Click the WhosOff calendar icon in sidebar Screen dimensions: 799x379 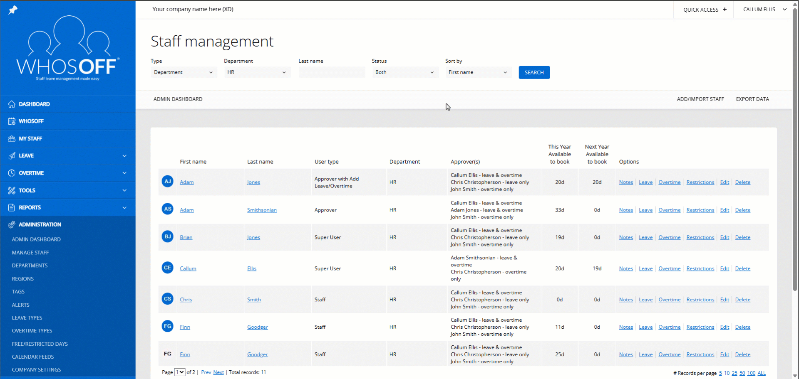(12, 121)
